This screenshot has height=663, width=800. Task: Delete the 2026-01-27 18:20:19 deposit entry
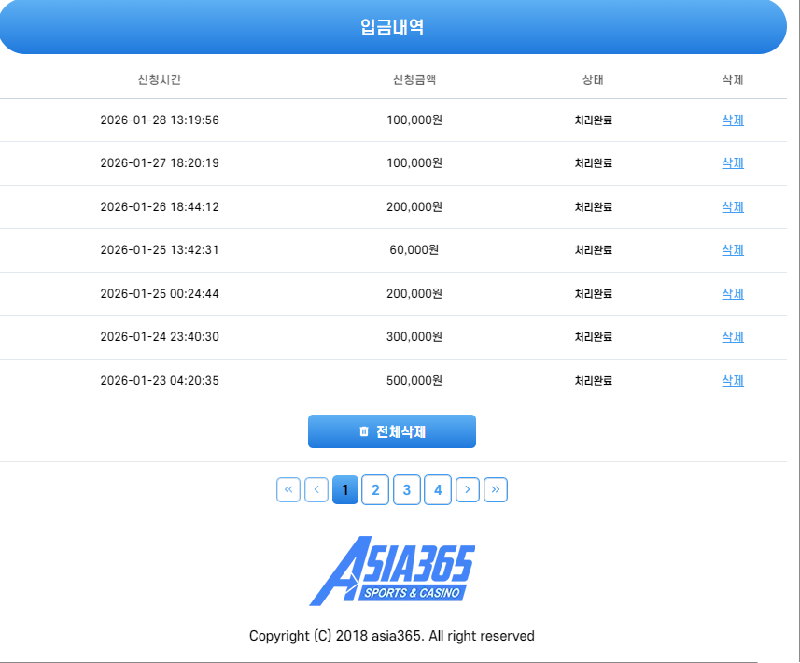coord(733,162)
